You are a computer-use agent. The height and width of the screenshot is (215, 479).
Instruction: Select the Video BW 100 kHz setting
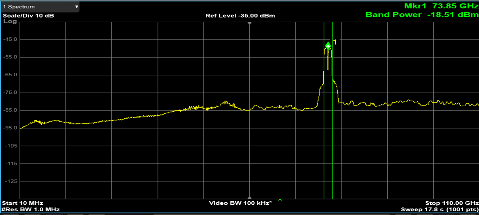(x=240, y=203)
